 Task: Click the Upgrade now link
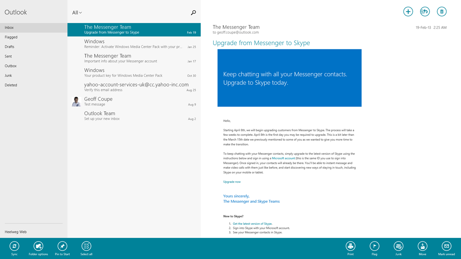click(x=232, y=182)
